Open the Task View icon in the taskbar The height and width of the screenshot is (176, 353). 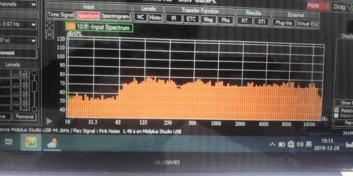tap(8, 142)
